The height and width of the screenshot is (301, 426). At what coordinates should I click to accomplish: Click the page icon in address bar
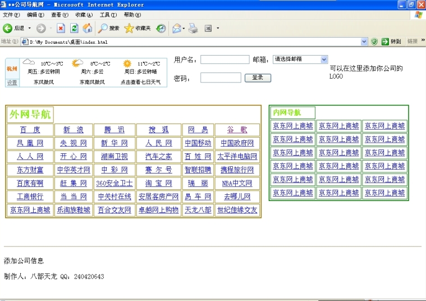click(25, 42)
